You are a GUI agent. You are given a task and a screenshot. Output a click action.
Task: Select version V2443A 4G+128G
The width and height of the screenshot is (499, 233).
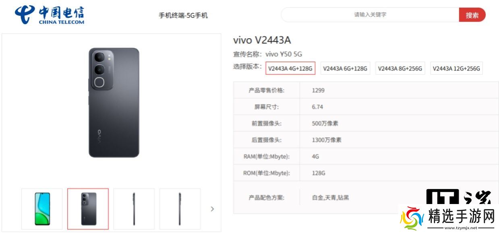(x=290, y=68)
